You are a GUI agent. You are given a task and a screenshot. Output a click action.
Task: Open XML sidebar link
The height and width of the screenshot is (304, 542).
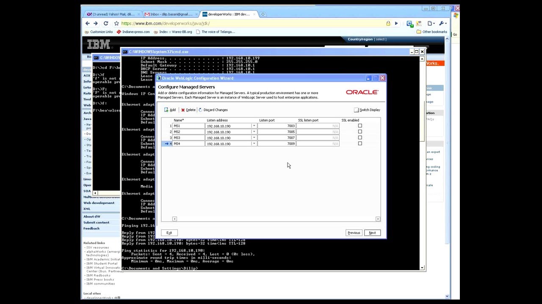coord(87,209)
